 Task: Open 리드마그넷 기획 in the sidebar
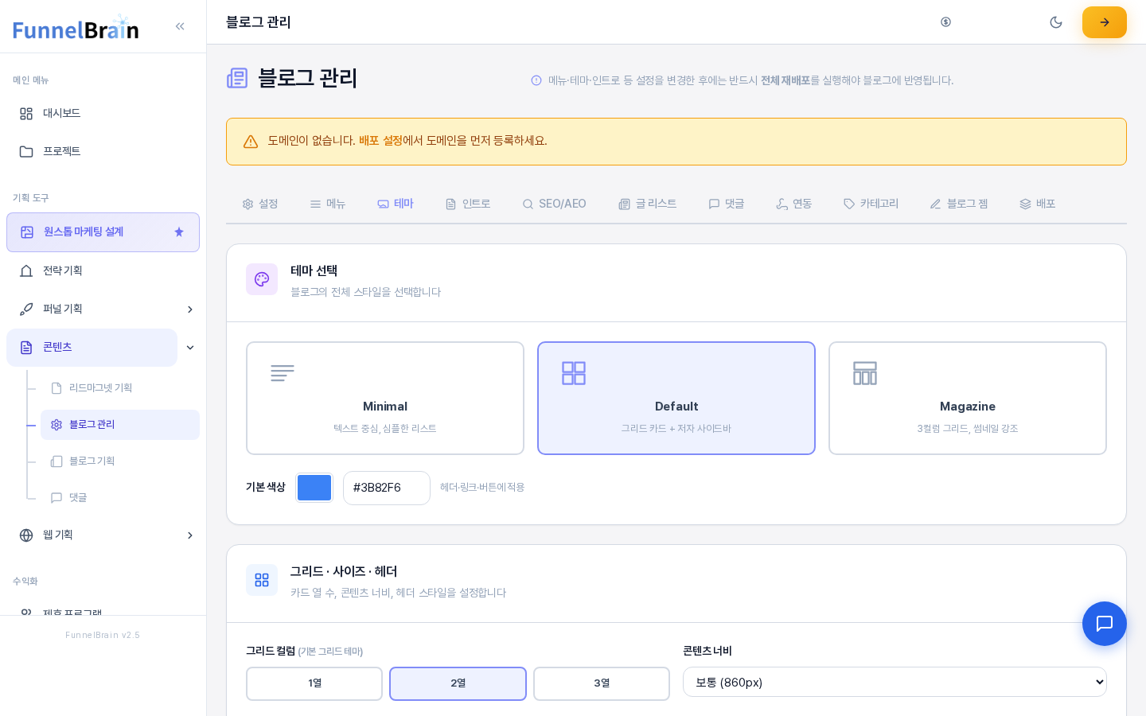(x=120, y=388)
